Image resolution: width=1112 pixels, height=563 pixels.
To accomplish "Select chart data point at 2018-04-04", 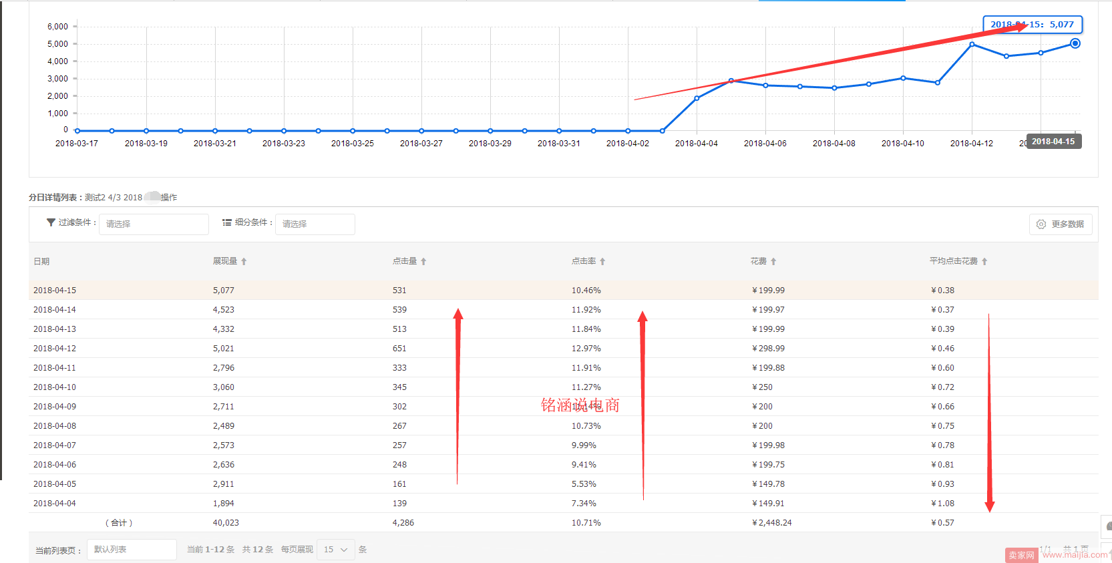I will (697, 98).
